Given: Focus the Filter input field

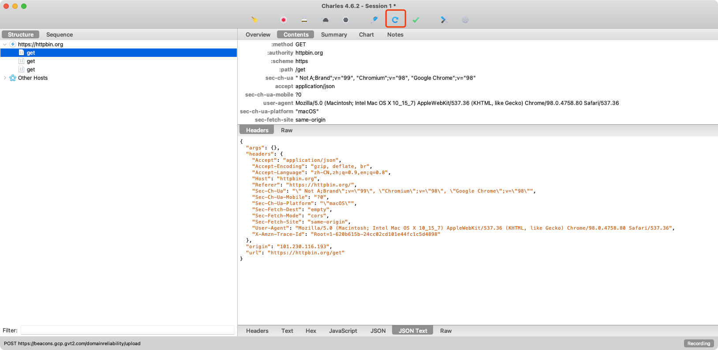Looking at the screenshot, I should 127,330.
